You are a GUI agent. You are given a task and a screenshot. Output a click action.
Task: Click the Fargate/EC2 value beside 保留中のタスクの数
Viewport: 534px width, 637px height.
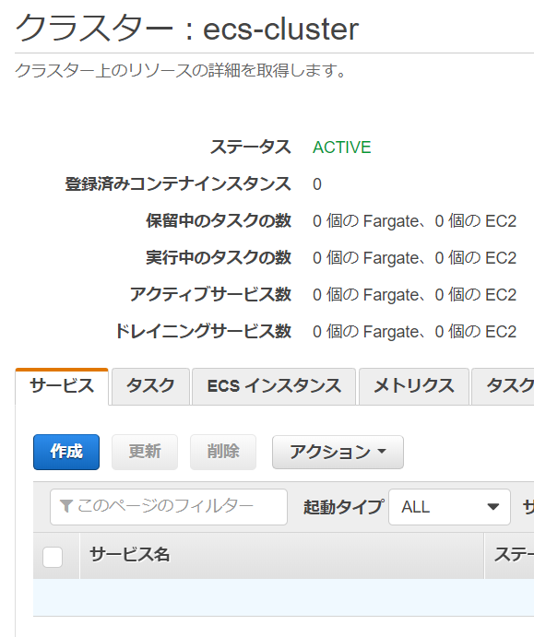414,221
